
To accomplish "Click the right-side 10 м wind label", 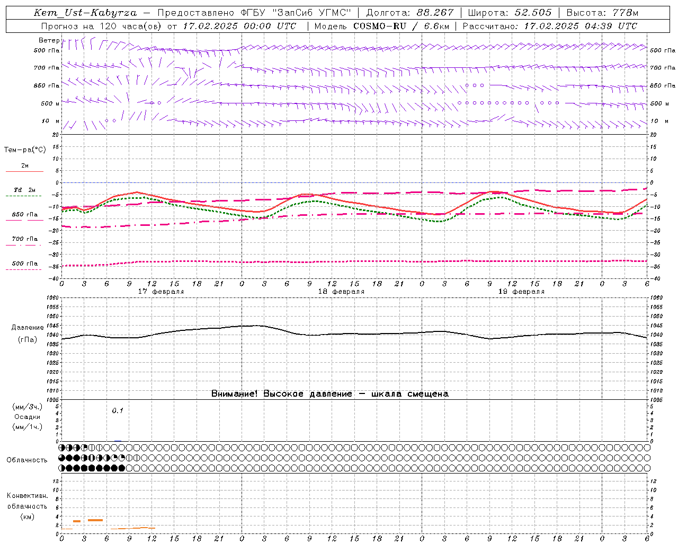I will (x=659, y=121).
